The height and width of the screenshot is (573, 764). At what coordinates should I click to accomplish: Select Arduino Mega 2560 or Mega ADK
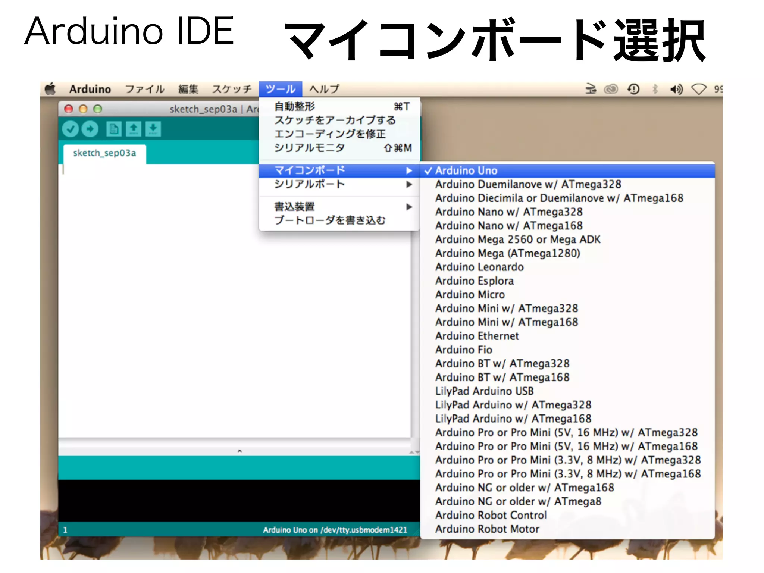(567, 239)
